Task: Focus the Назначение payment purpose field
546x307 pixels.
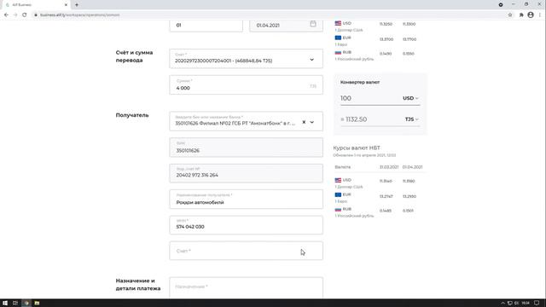Action: (246, 288)
